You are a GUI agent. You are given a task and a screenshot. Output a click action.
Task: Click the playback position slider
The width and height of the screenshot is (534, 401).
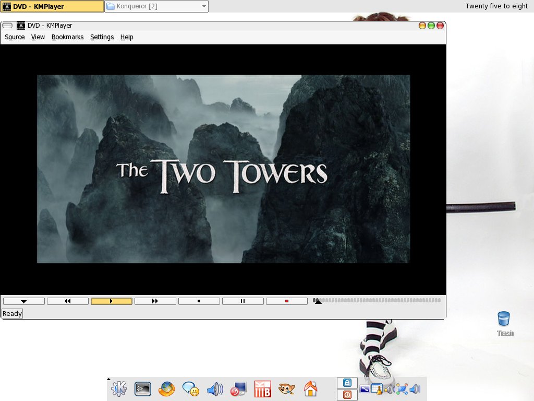(377, 300)
